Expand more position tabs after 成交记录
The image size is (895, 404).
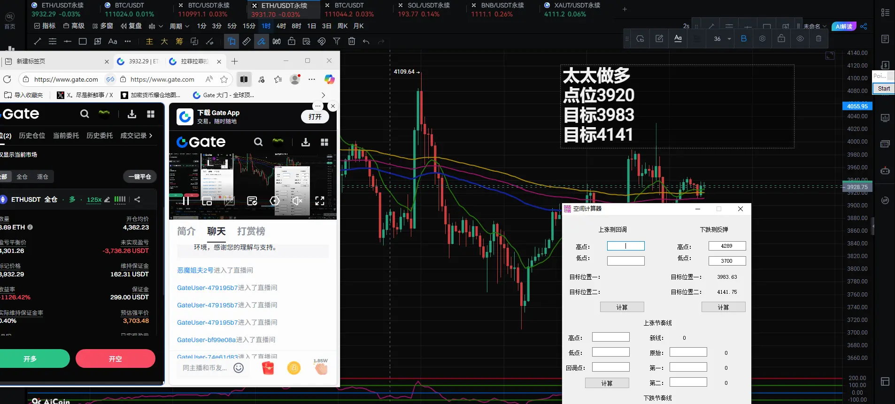pos(151,136)
